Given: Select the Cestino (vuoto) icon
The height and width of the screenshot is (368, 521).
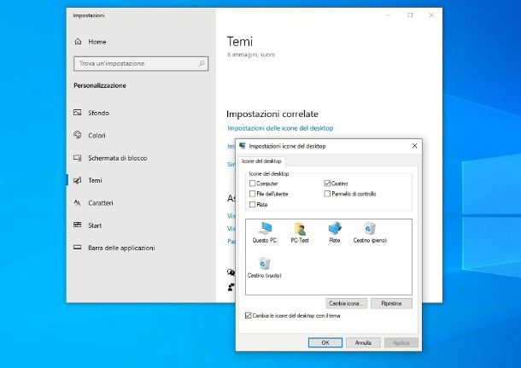Looking at the screenshot, I should (x=265, y=267).
